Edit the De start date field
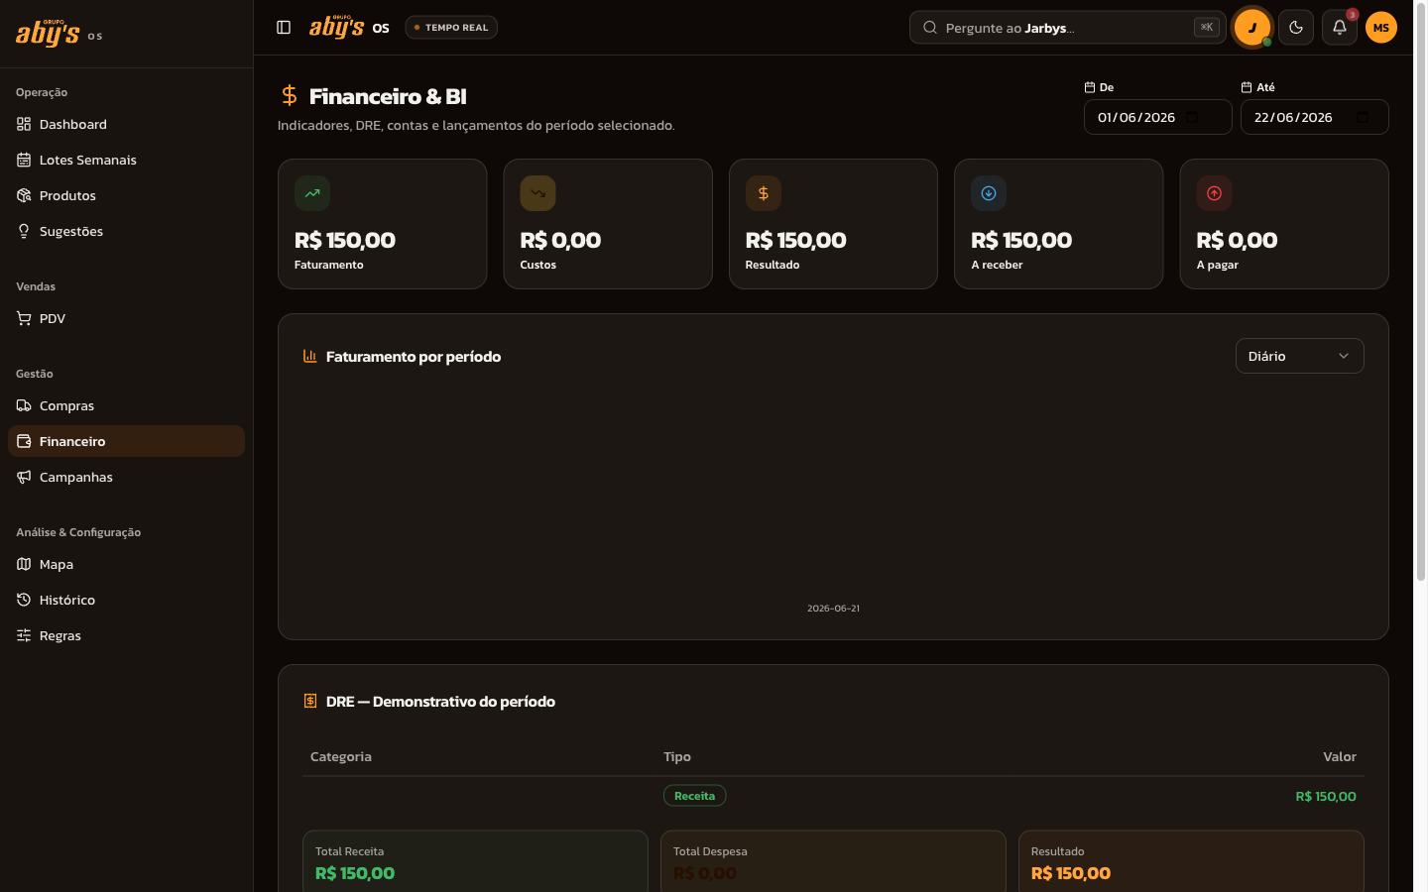Image resolution: width=1428 pixels, height=892 pixels. tap(1157, 117)
